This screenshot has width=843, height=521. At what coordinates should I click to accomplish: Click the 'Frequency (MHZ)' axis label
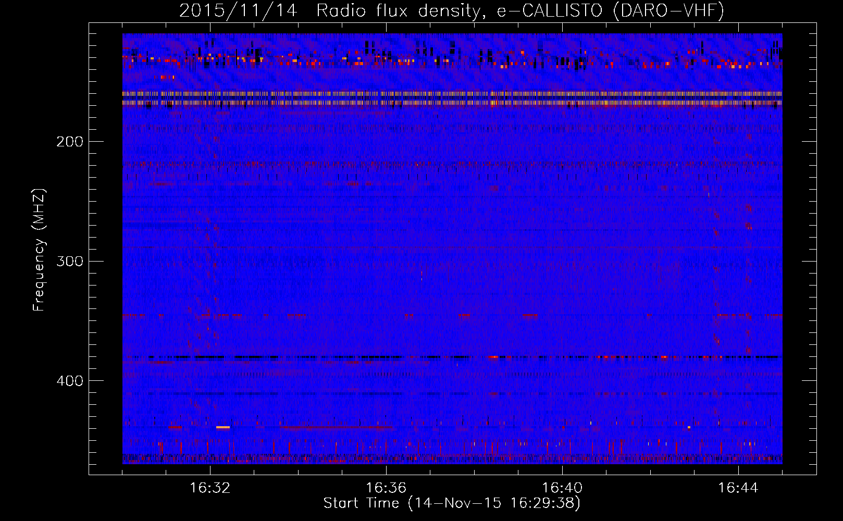tap(39, 250)
